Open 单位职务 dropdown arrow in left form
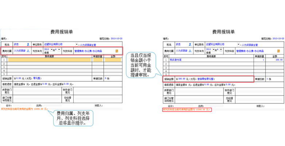Screen dimensions: 285x146 pos(77,44)
